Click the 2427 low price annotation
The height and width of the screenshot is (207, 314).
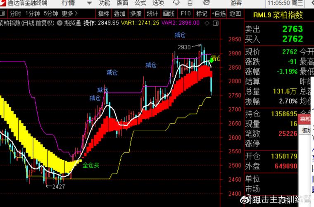[59, 187]
